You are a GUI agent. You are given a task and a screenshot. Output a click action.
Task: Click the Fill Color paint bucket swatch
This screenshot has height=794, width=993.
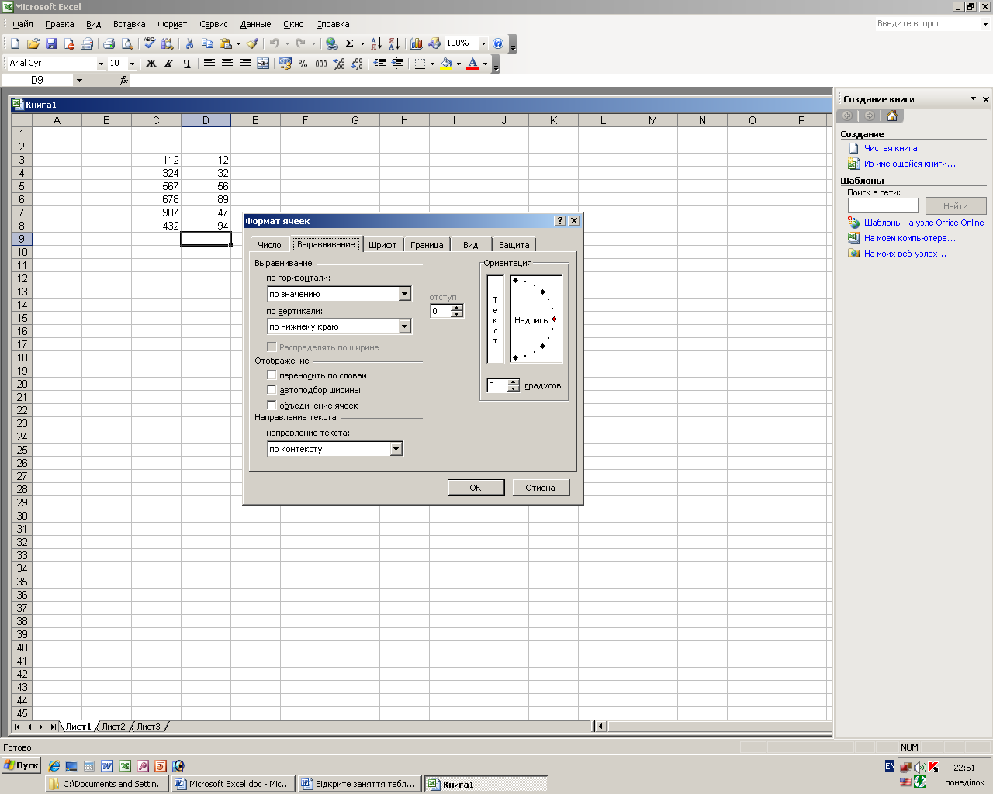446,64
